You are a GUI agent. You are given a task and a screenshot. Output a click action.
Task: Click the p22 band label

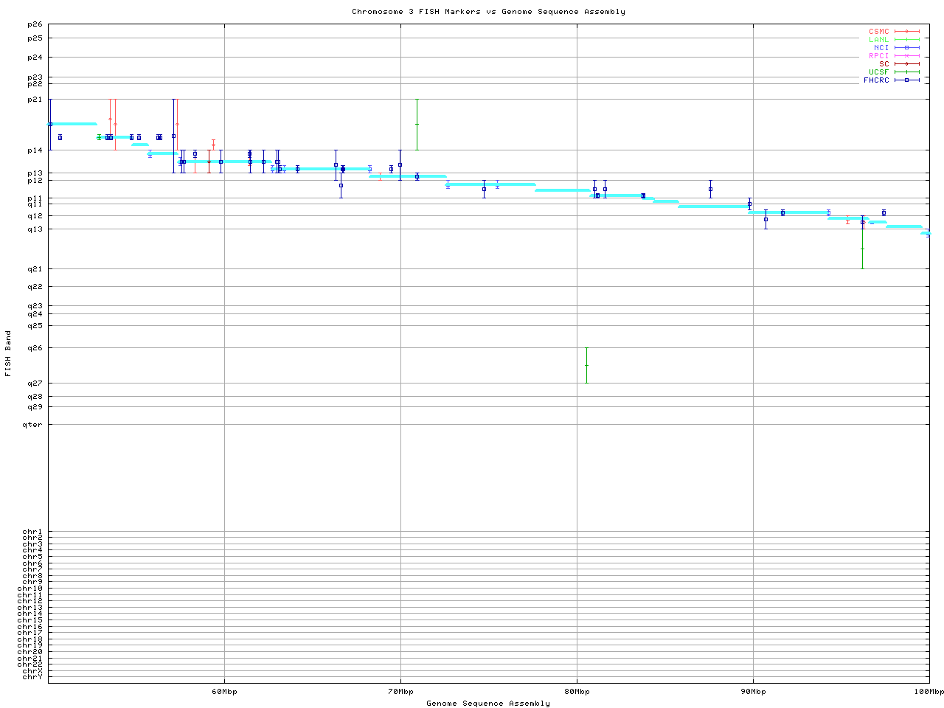tap(35, 84)
